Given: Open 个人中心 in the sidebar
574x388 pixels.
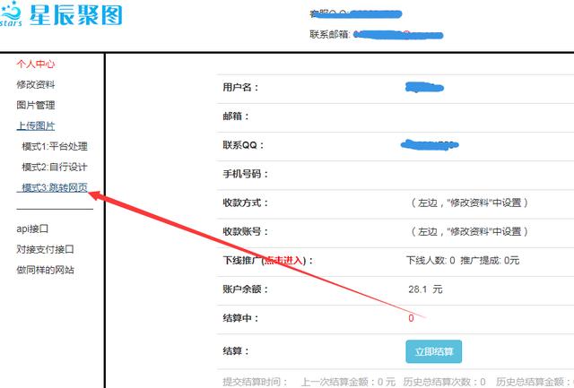Looking at the screenshot, I should [x=36, y=64].
